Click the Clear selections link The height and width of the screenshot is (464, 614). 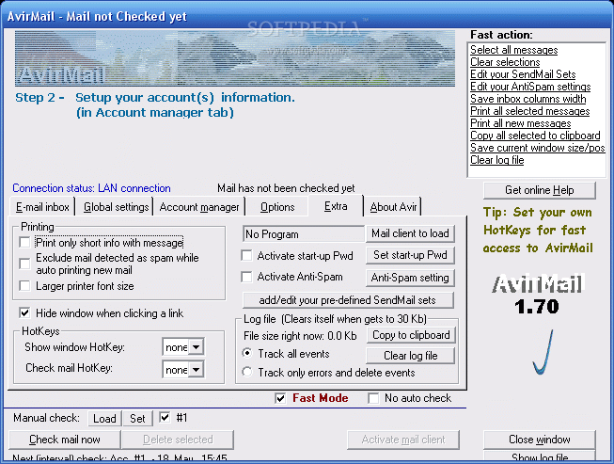[505, 62]
